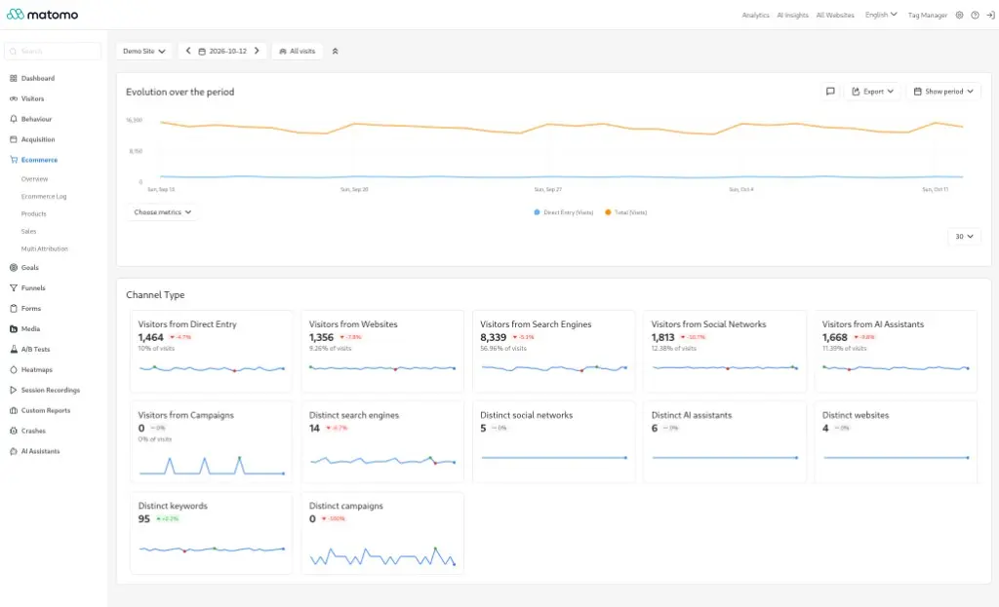Open the settings gear icon

pyautogui.click(x=960, y=15)
